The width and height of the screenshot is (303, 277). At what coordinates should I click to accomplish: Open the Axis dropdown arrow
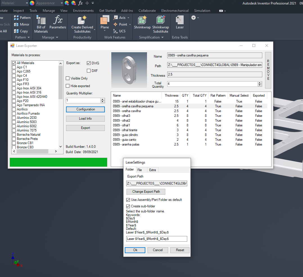point(128,18)
